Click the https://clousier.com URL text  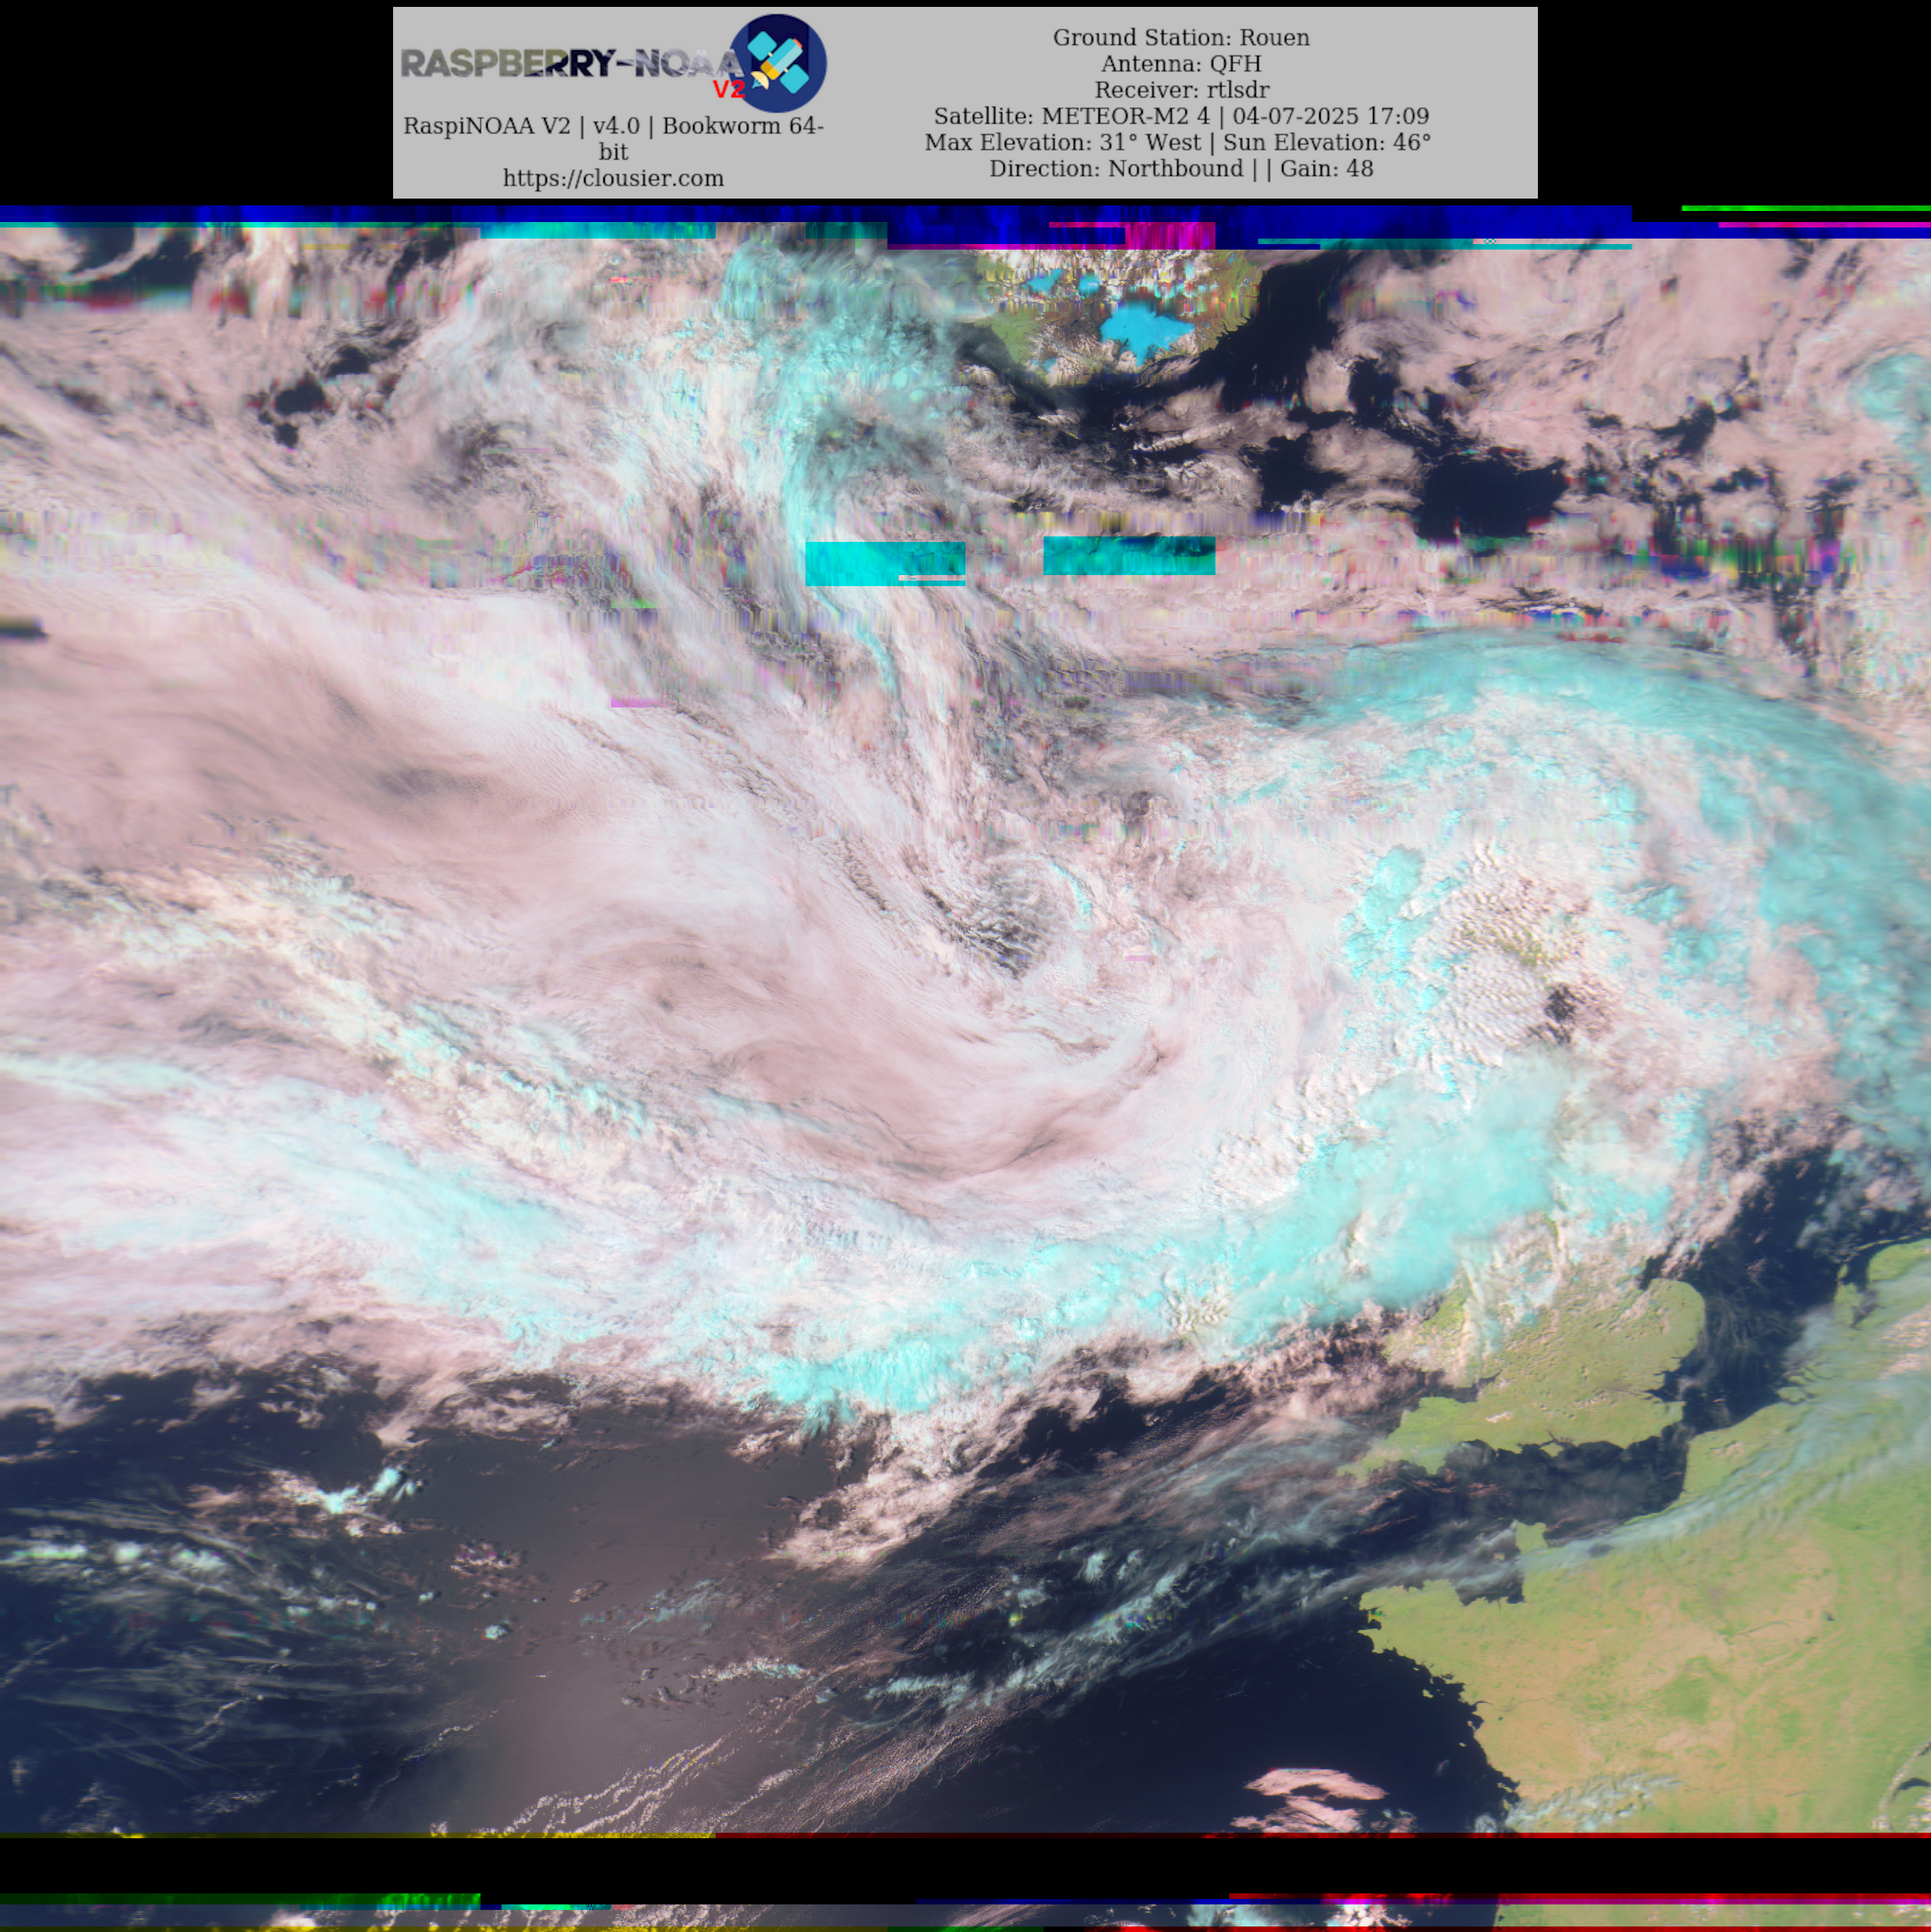click(x=613, y=178)
